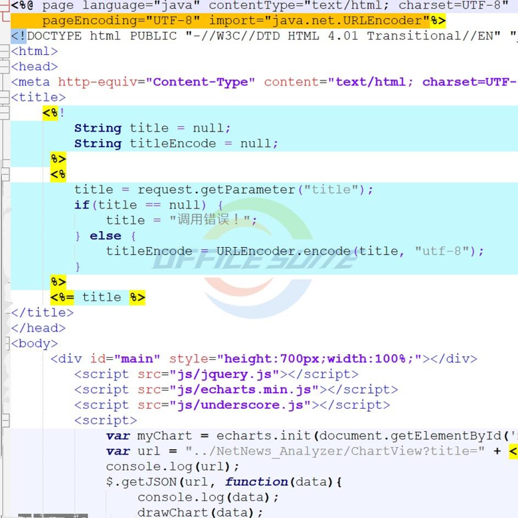Collapse the <head> tag fold marker

[x=4, y=66]
